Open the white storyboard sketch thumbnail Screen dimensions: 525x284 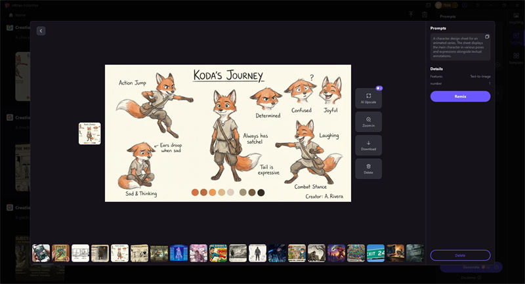pyautogui.click(x=80, y=253)
